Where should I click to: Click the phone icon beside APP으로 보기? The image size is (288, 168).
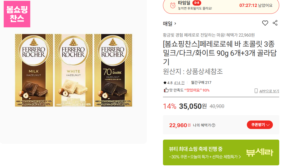click(256, 91)
